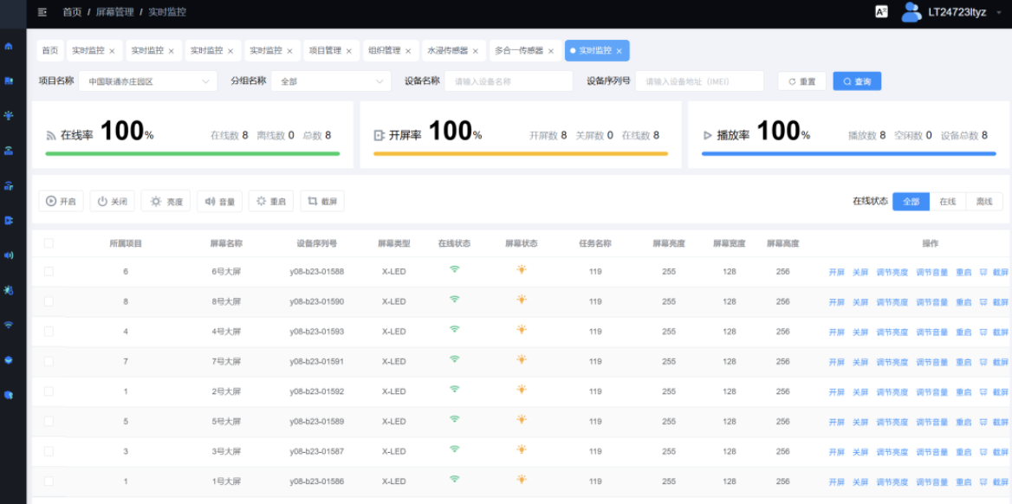Image resolution: width=1012 pixels, height=504 pixels.
Task: Collapse the sidebar with the hamburger icon
Action: (42, 12)
